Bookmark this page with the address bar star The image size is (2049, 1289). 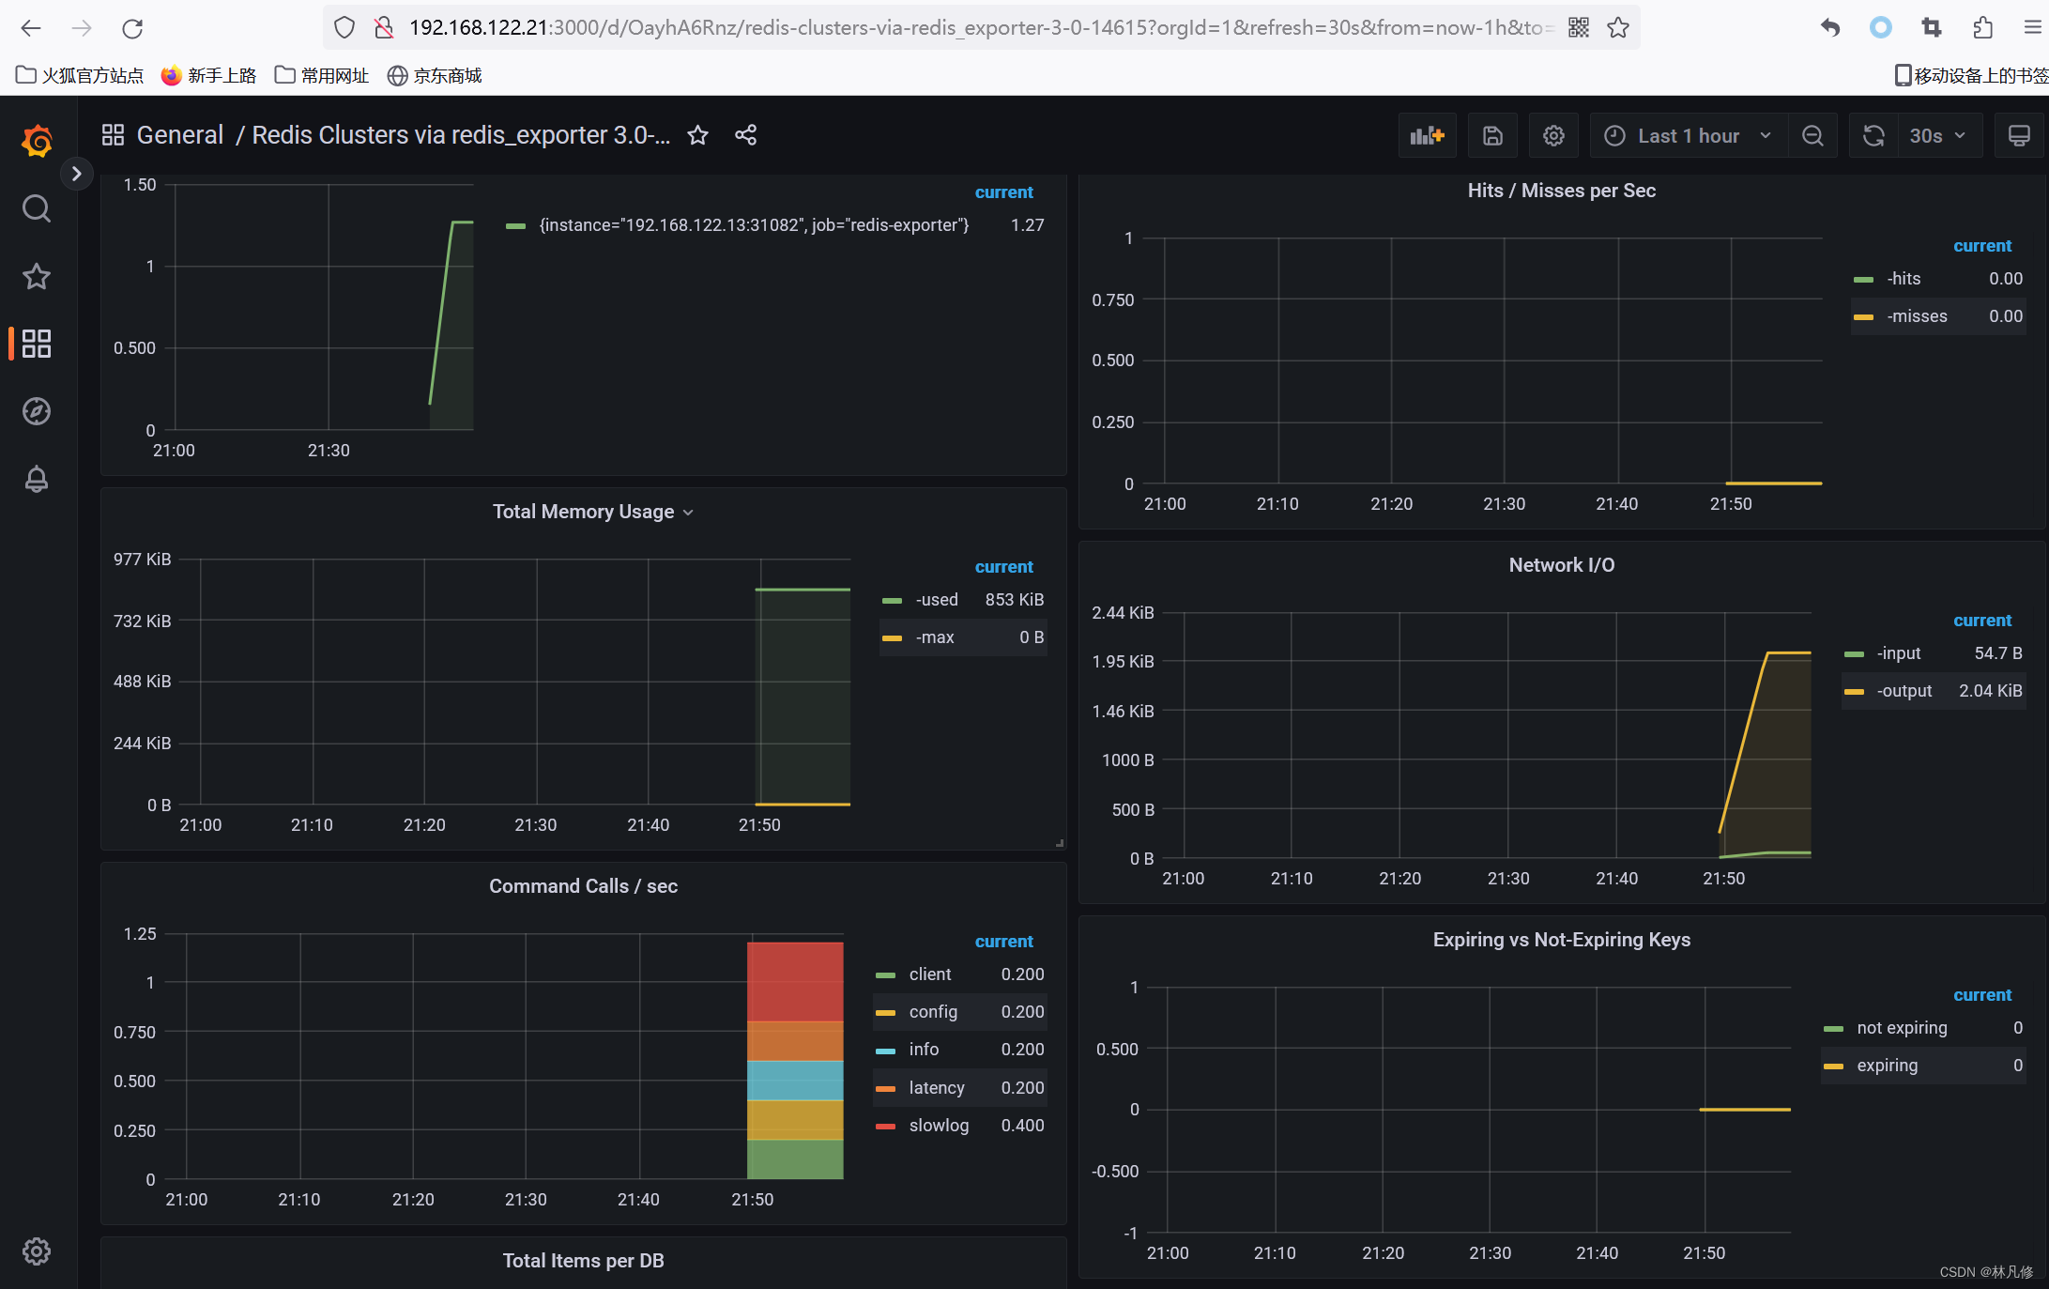[x=1618, y=28]
